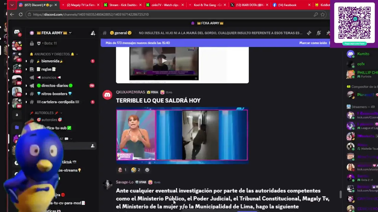Open the tab search chevron in browser corner

(12, 5)
